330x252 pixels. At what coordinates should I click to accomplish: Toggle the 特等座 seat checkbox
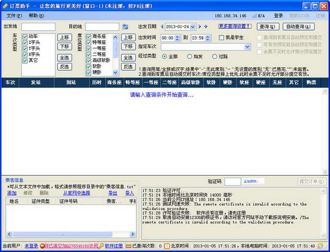(x=89, y=43)
